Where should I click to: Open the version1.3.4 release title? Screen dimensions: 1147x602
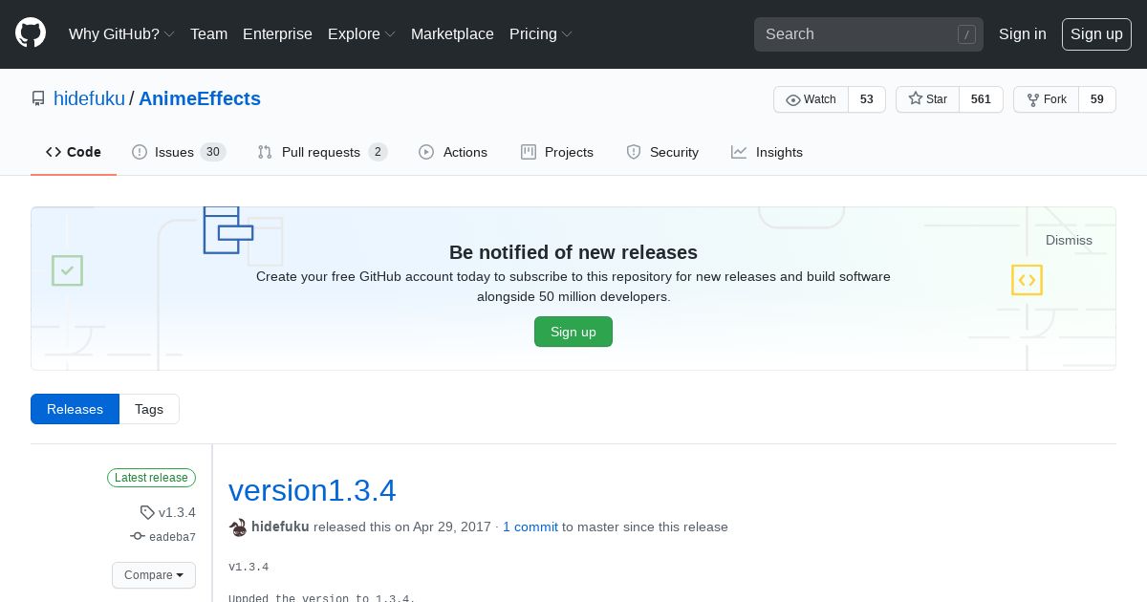[x=312, y=489]
